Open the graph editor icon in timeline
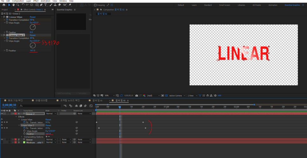 [91, 106]
